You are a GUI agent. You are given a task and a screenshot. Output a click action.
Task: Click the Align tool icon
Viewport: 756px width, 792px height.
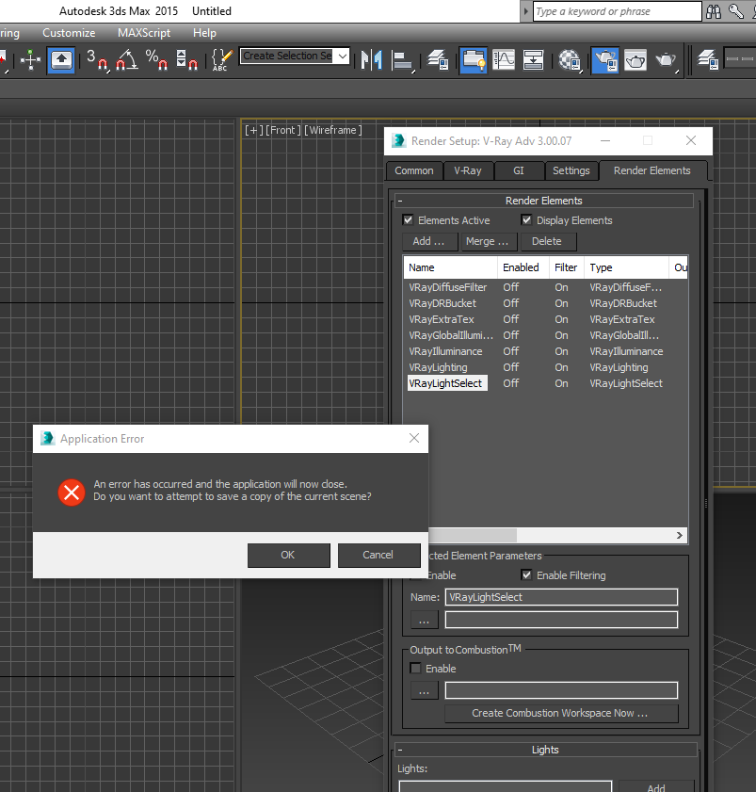pos(403,59)
